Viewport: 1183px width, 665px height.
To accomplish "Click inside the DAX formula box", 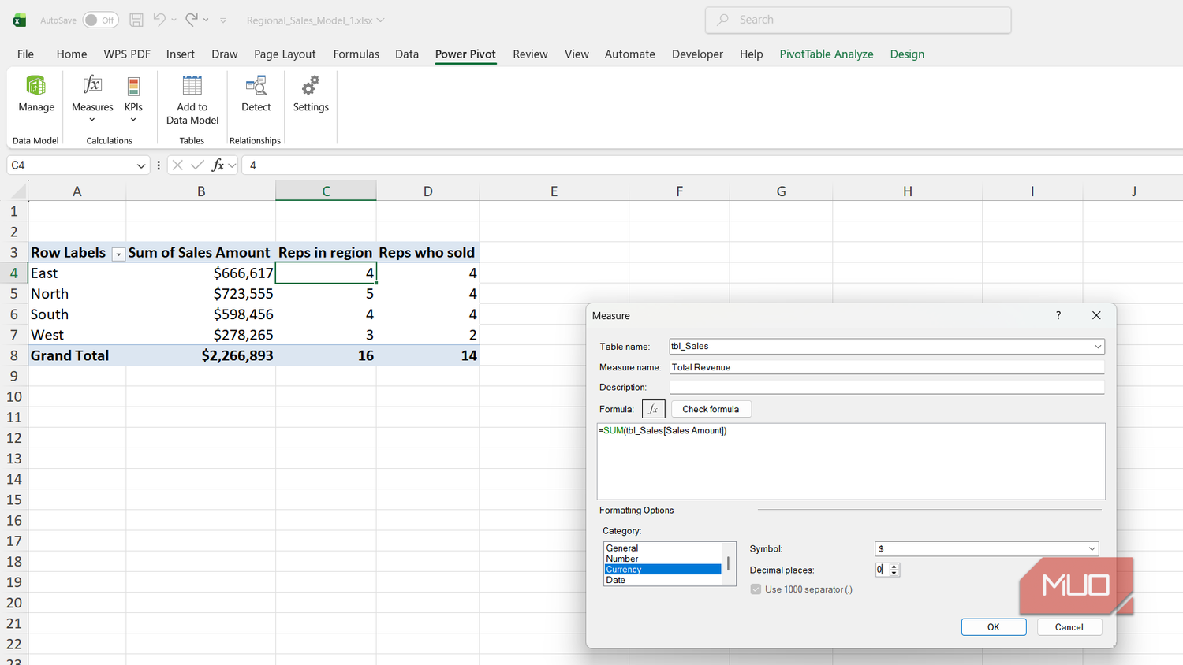I will (851, 462).
